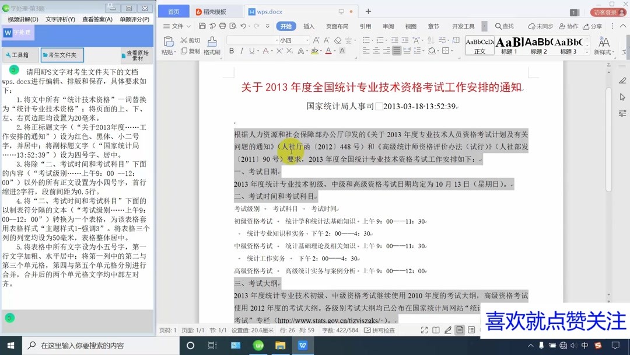The image size is (630, 355).
Task: Open the font size dropdown
Action: click(x=307, y=40)
